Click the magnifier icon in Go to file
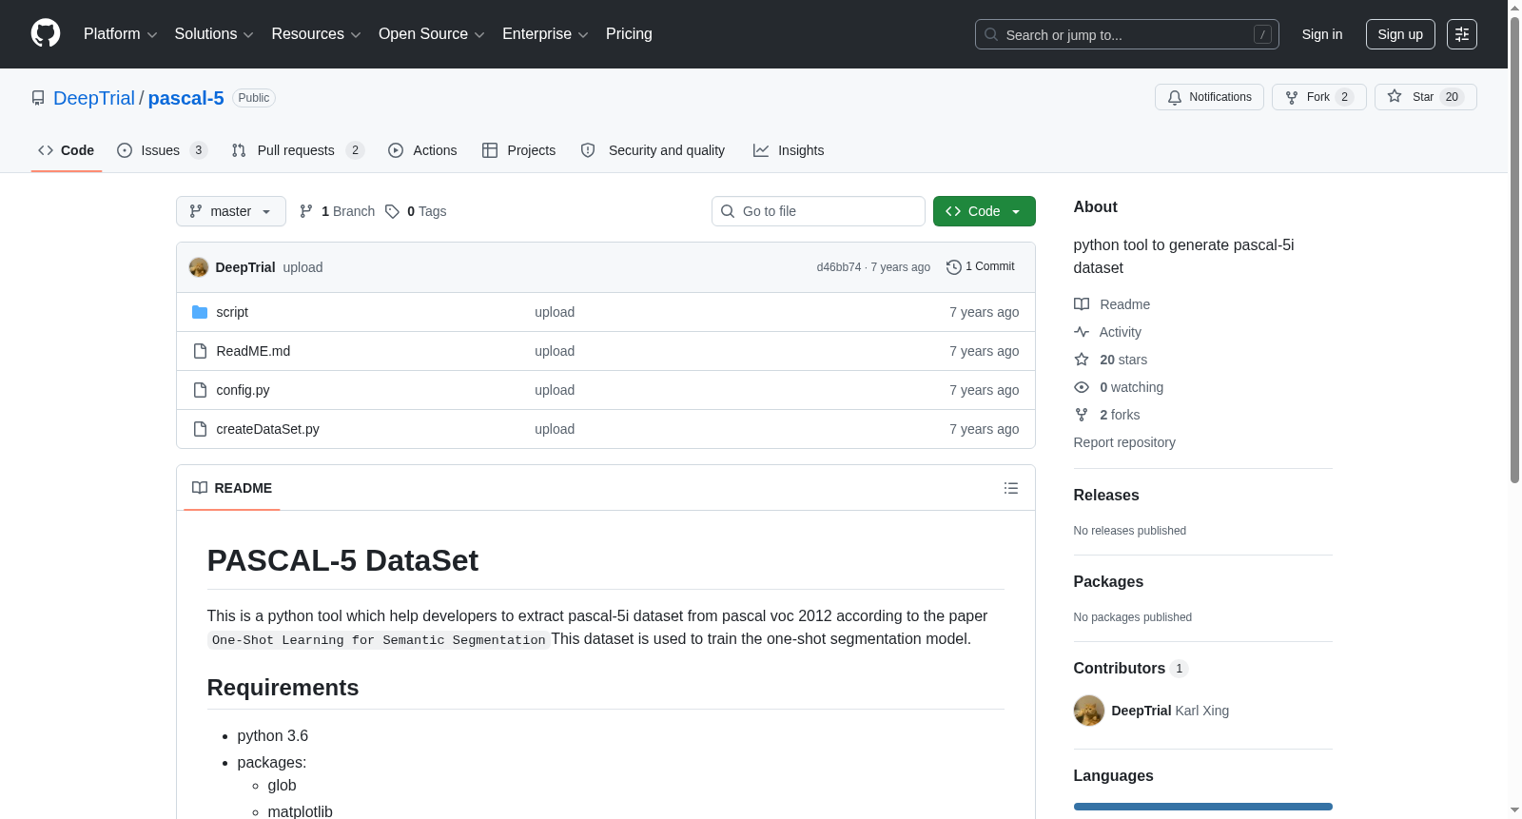This screenshot has width=1522, height=819. [728, 211]
